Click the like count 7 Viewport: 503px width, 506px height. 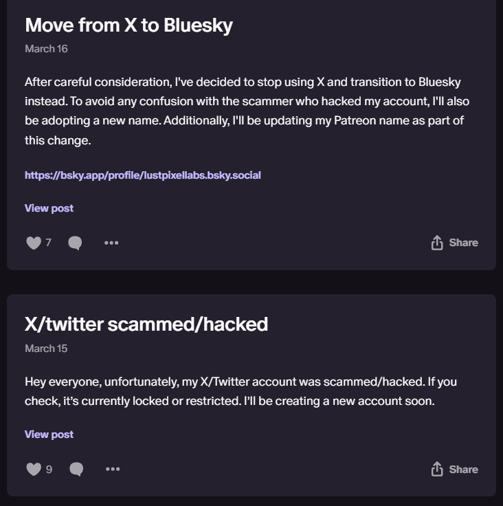click(48, 243)
